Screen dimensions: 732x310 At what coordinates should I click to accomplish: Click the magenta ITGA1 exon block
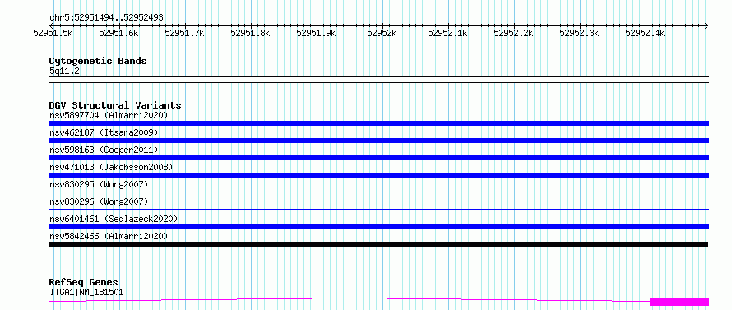(679, 302)
